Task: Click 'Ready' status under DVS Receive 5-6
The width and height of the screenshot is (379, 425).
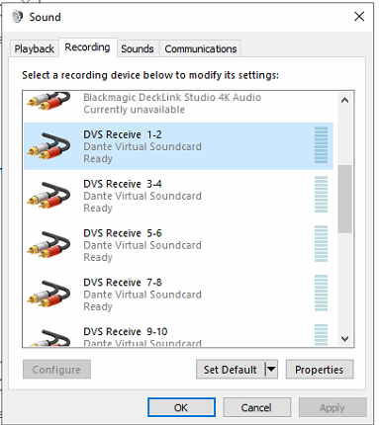Action: pos(98,257)
